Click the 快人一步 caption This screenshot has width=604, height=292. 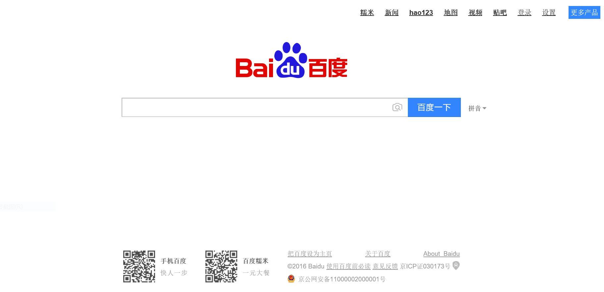coord(174,273)
